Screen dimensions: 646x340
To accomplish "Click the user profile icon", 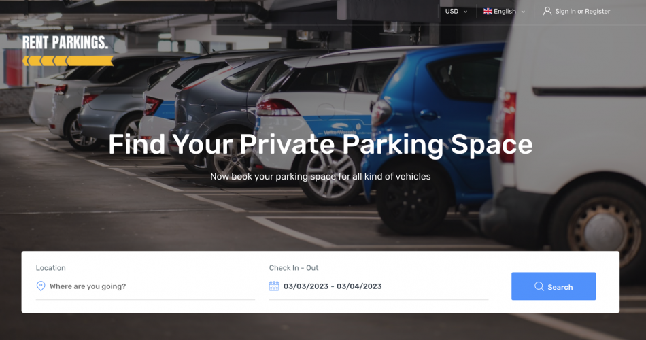I will pos(547,11).
